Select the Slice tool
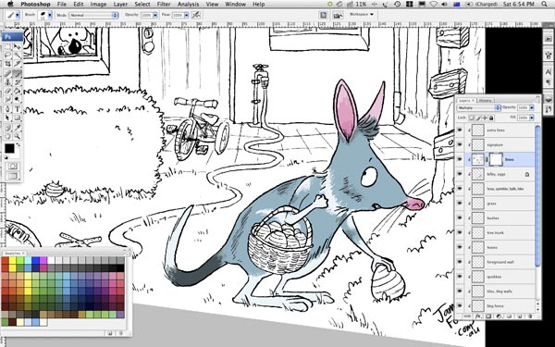The width and height of the screenshot is (555, 347). click(x=17, y=64)
